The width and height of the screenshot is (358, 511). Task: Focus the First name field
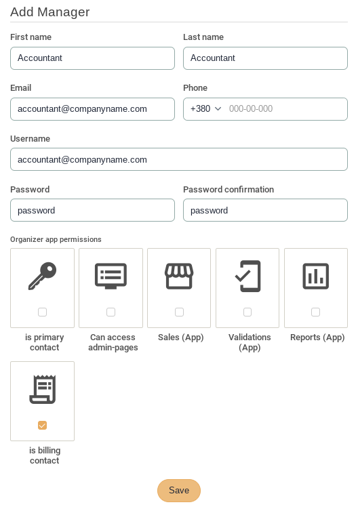93,58
